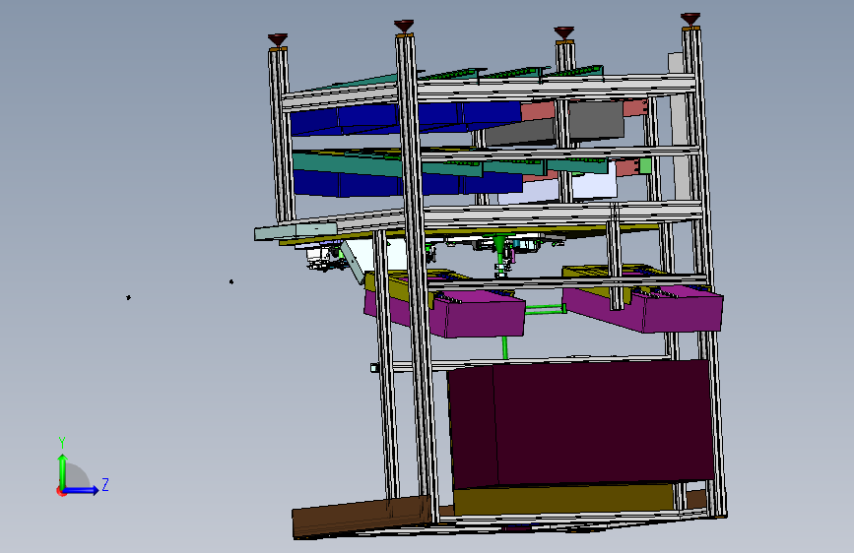Click the blue Z axis arrow of the triad

(81, 490)
